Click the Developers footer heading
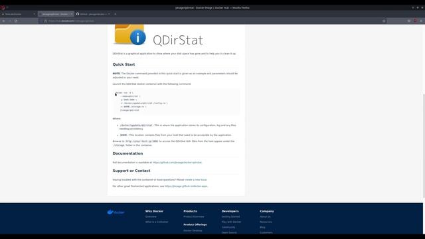The height and width of the screenshot is (239, 425). pyautogui.click(x=230, y=211)
